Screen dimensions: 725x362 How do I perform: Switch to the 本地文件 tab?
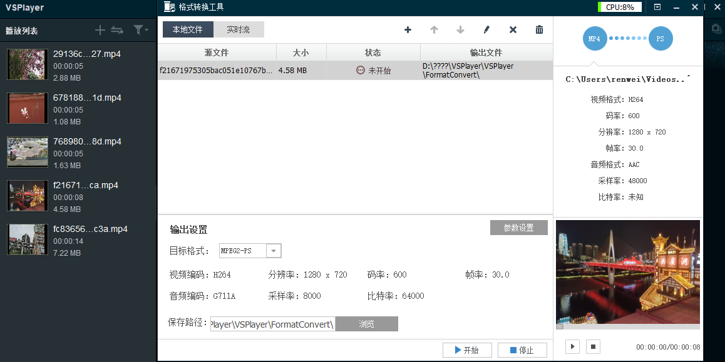[188, 30]
